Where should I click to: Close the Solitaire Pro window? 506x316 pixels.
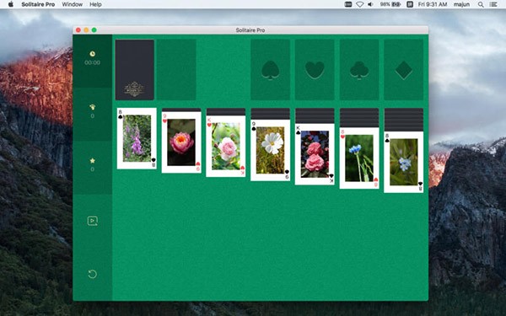78,30
